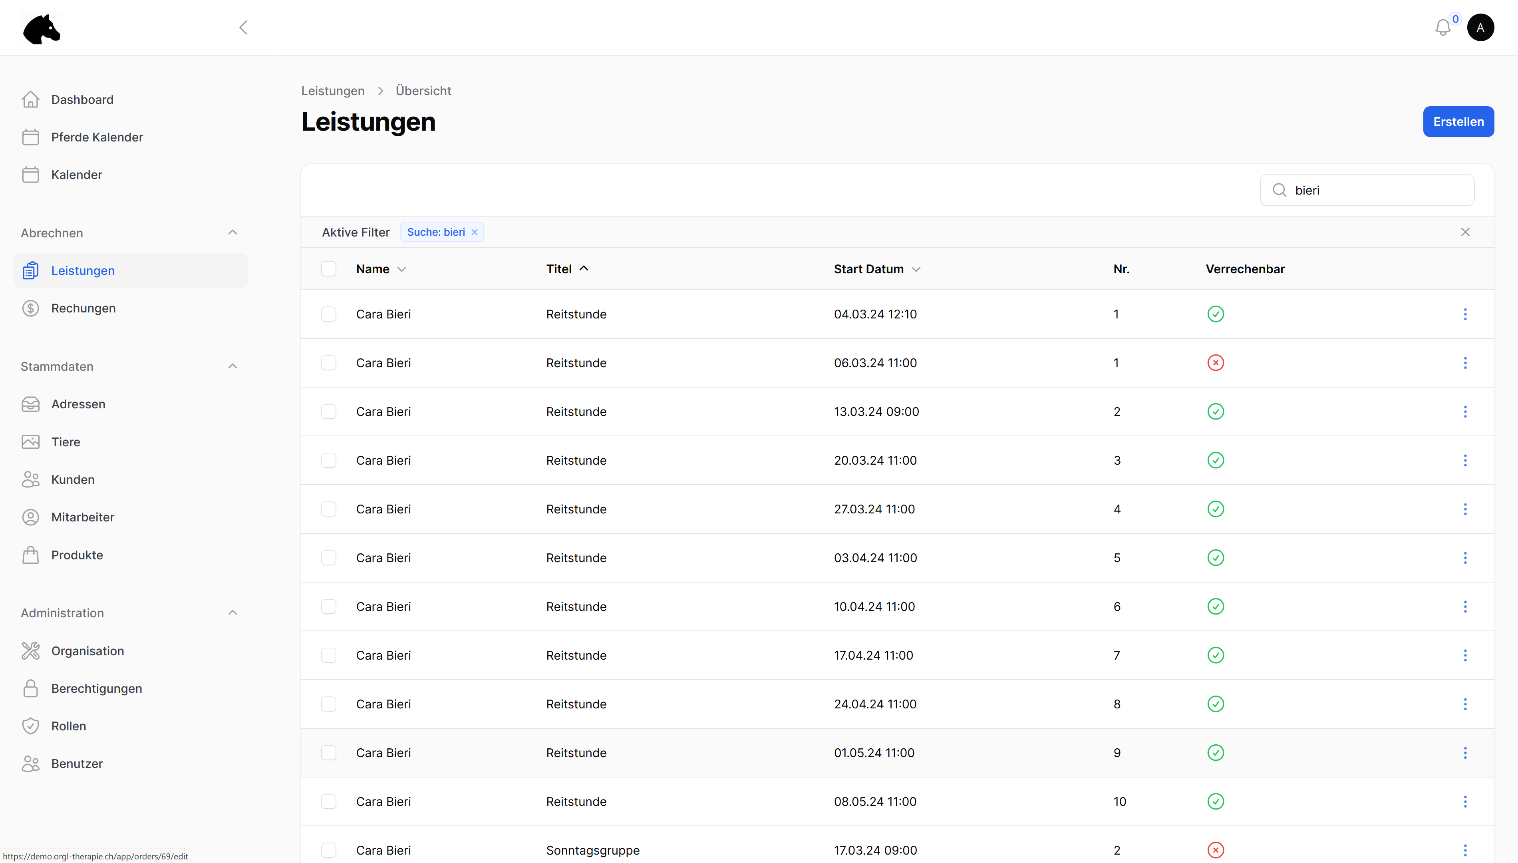The image size is (1518, 863).
Task: Click green billable check on 04.03.24 row
Action: click(1215, 314)
